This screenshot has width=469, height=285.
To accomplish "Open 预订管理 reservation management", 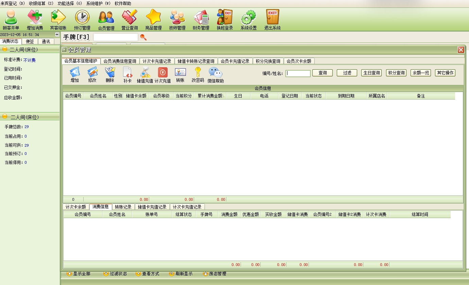I will (82, 20).
